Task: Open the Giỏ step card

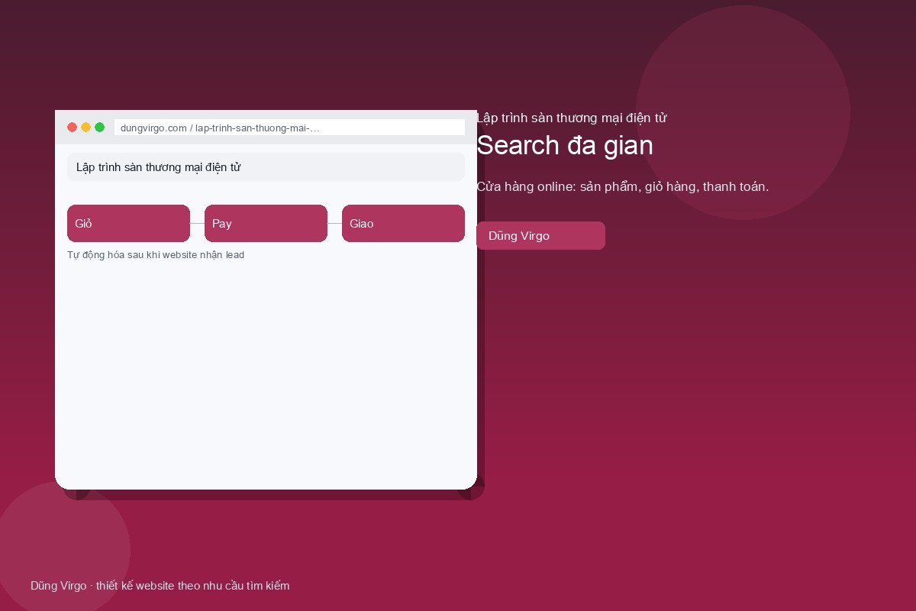Action: tap(128, 224)
